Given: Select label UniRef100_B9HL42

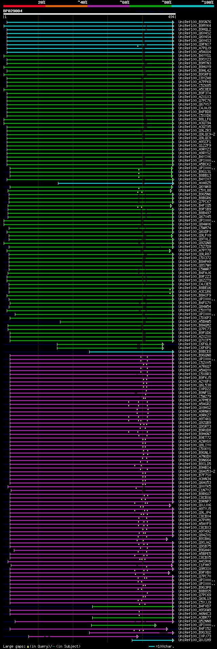Looking at the screenshot, I should click(x=195, y=71).
